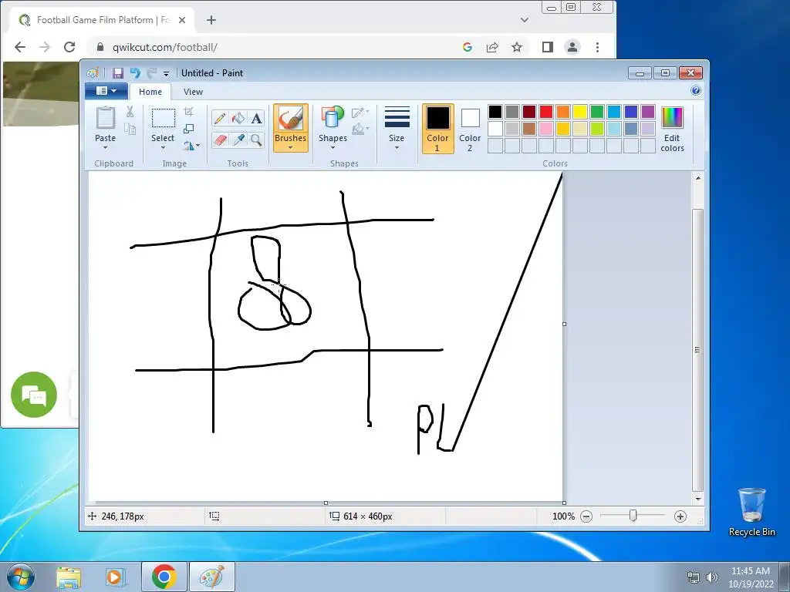Screen dimensions: 790x592
Task: Select the Fill with color bucket tool
Action: click(x=238, y=118)
